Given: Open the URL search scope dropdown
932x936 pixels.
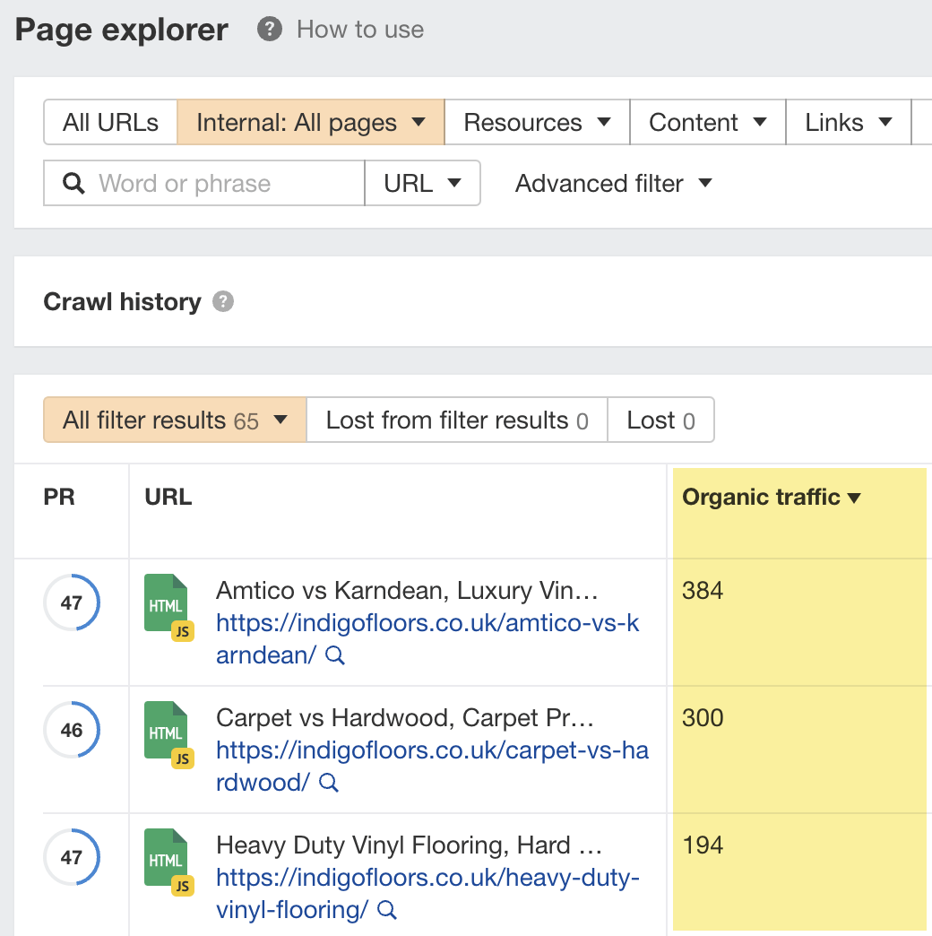Looking at the screenshot, I should point(422,184).
